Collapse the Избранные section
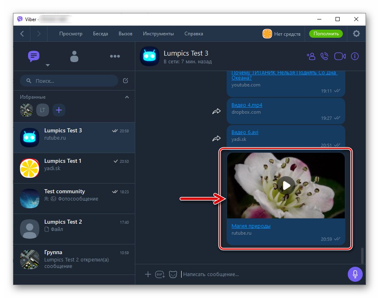The height and width of the screenshot is (298, 379). (x=127, y=97)
